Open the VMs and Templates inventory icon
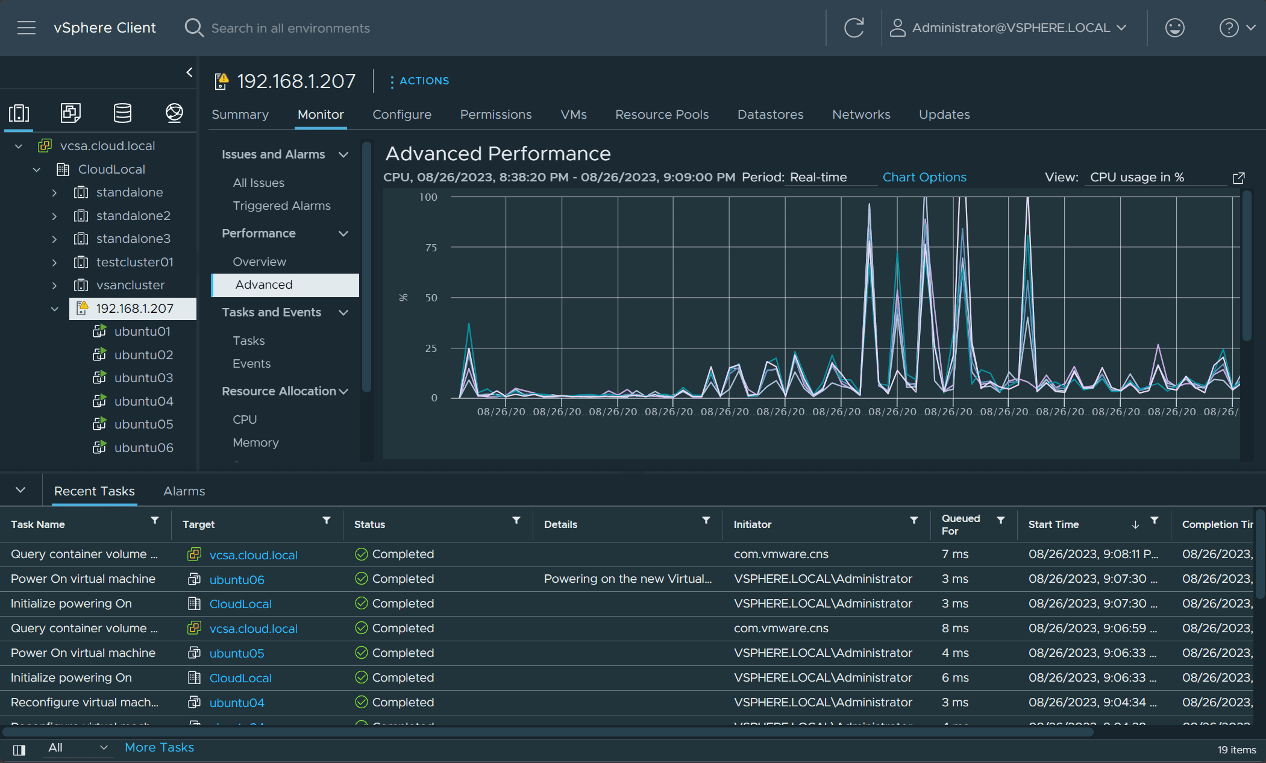Screen dimensions: 1266x763 point(71,113)
